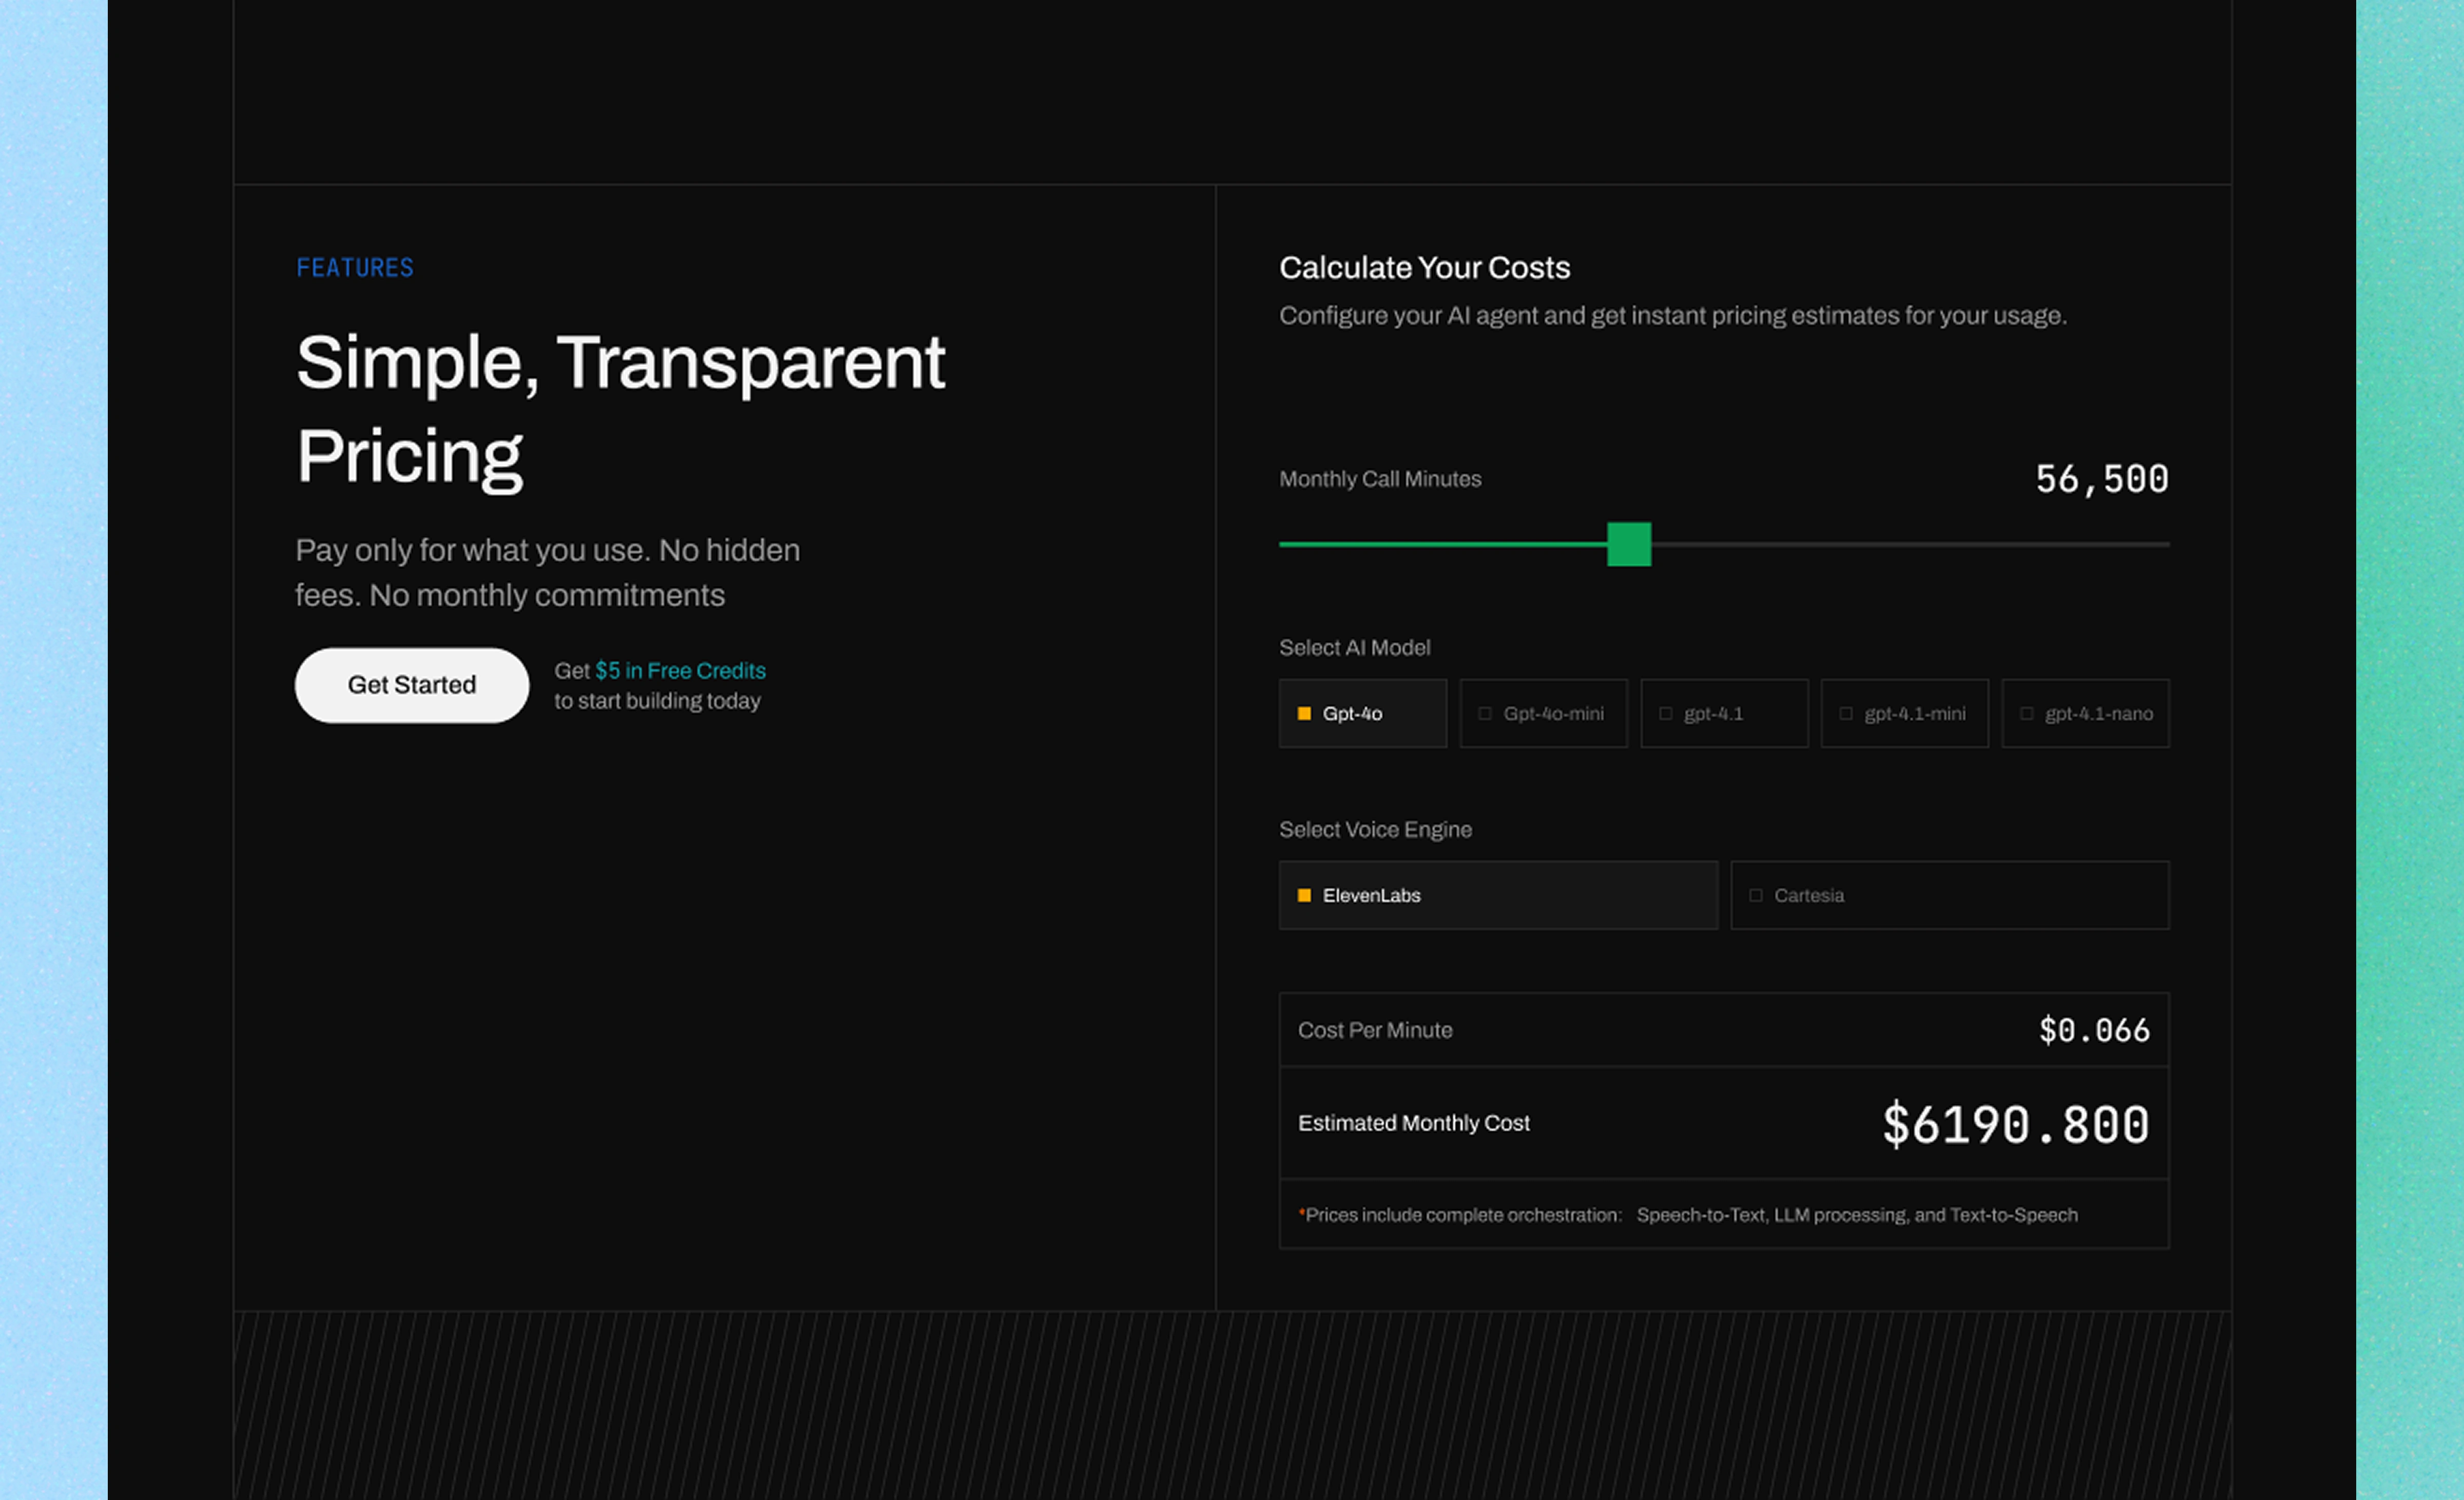The image size is (2464, 1500).
Task: Click the orange square beside ElevenLabs
Action: 1304,895
